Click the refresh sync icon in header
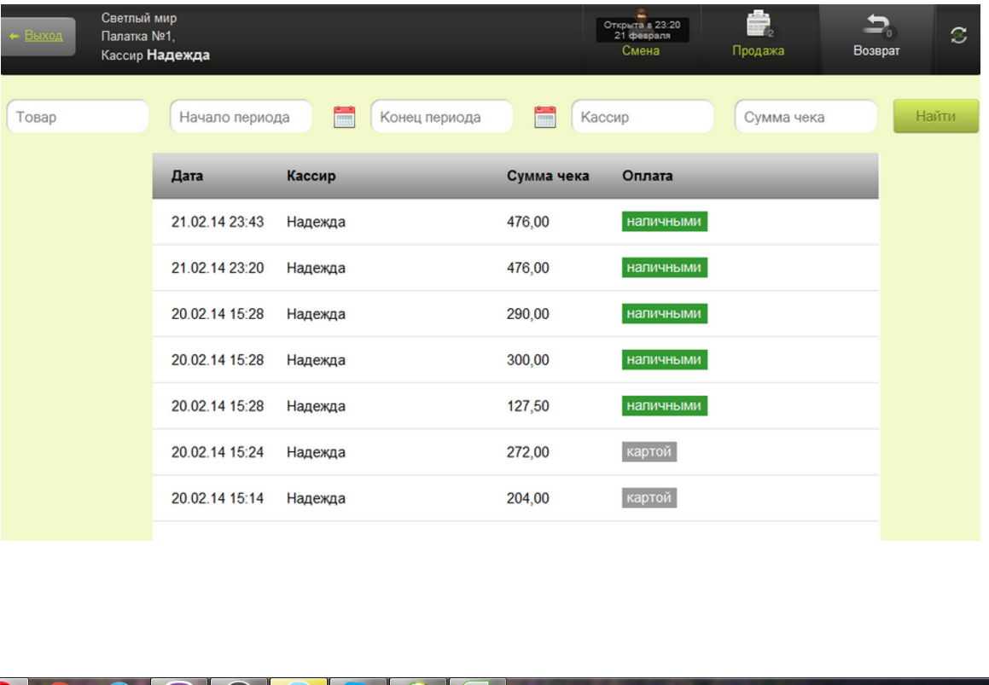Screen dimensions: 989x685 [x=958, y=36]
